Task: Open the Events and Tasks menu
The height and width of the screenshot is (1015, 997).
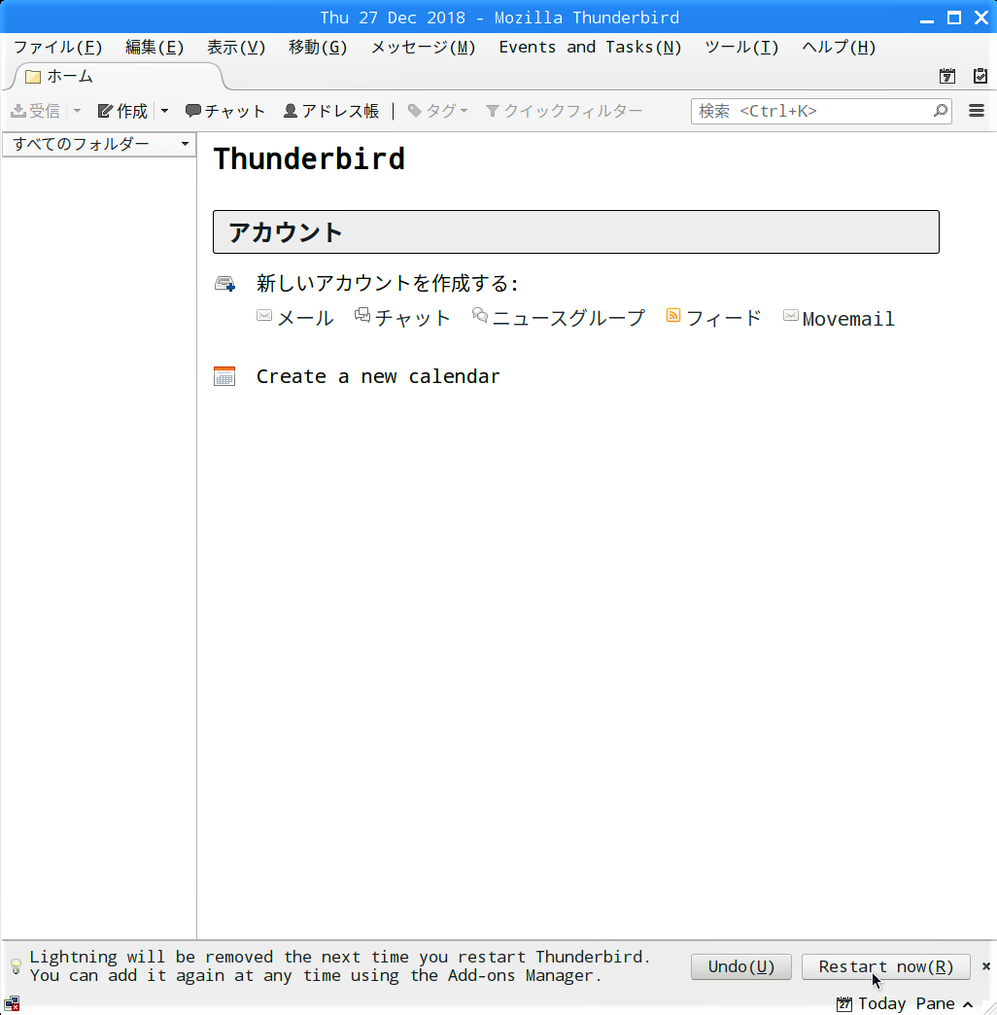Action: [590, 48]
